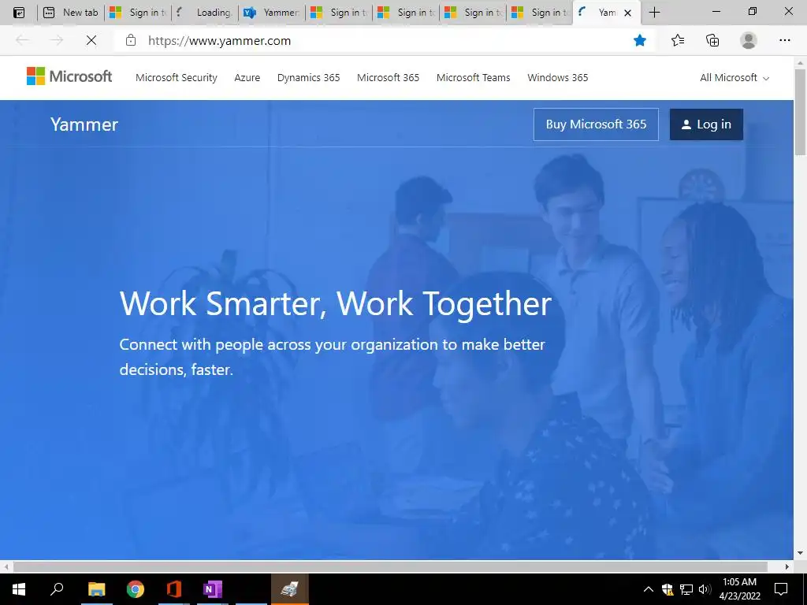Open the taskbar search icon
This screenshot has height=605, width=807.
pyautogui.click(x=57, y=588)
